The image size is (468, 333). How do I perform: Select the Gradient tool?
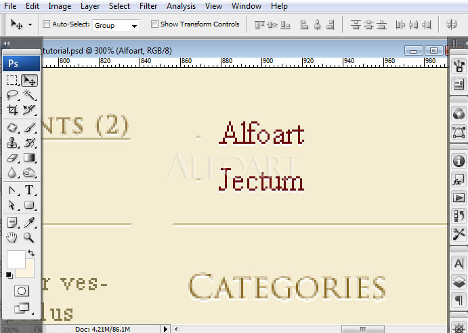click(29, 157)
